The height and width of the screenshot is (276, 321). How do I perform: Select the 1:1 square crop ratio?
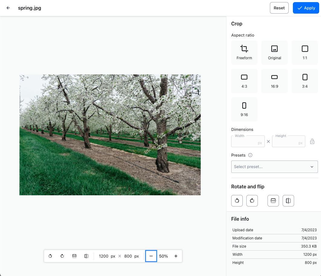(305, 53)
